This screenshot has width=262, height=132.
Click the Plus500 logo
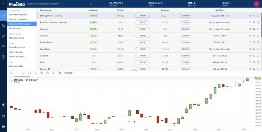click(17, 4)
